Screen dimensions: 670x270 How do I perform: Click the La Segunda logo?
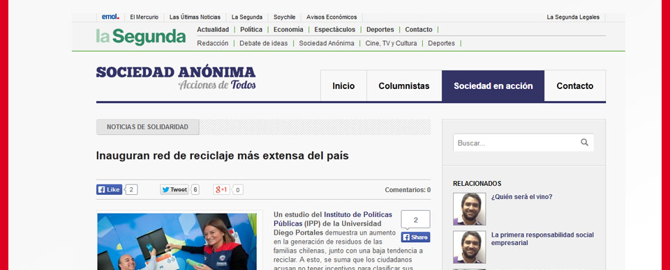[140, 37]
